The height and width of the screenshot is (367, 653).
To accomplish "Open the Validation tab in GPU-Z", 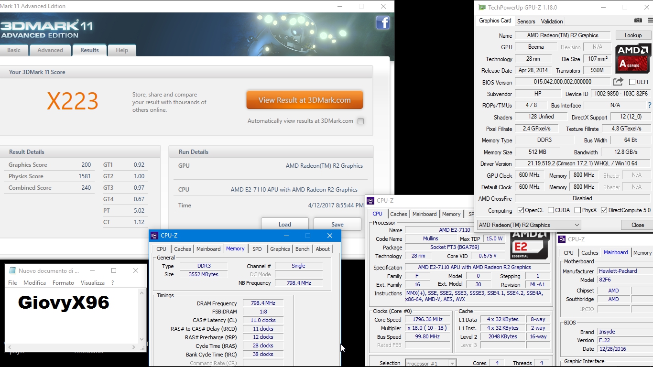I will coord(552,21).
